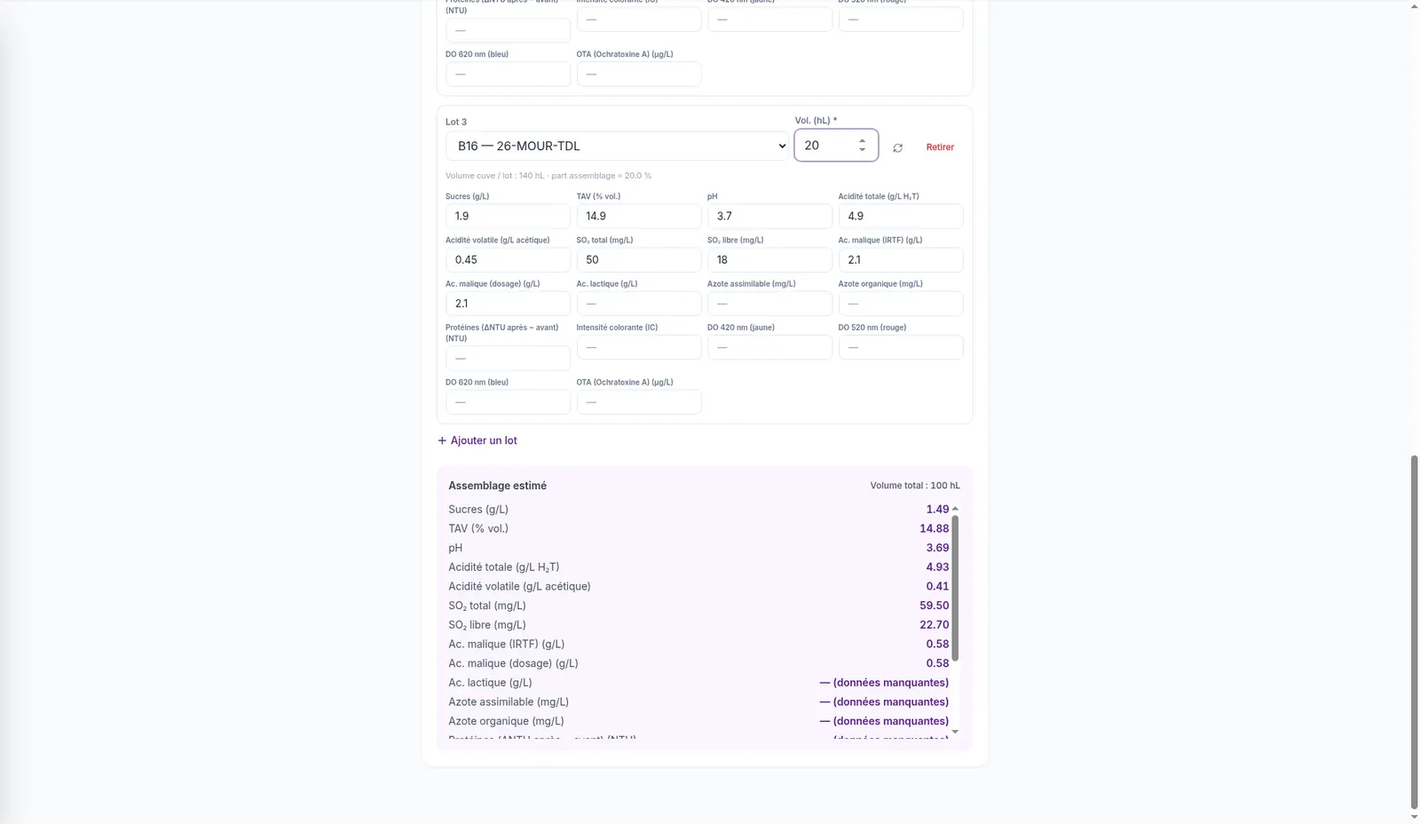Click the Assemblage estimé list scrollbar thumb
Screen dimensions: 1420x824
(x=955, y=588)
